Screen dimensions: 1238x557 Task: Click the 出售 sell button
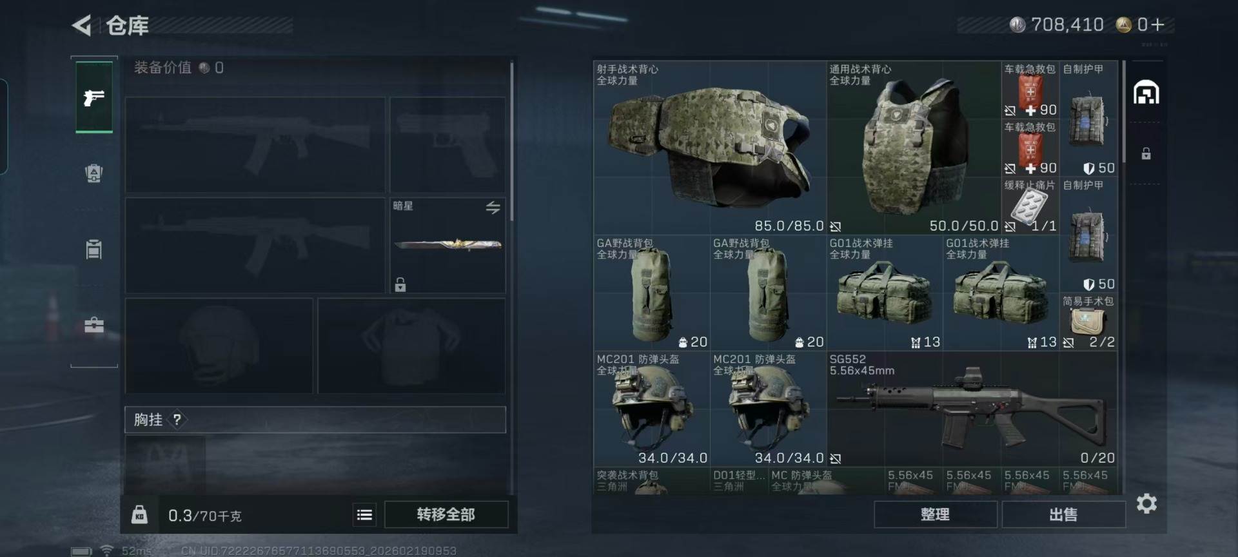coord(1063,514)
